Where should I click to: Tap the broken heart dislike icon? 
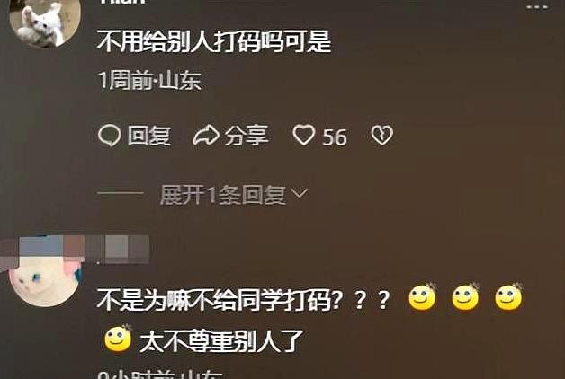pos(382,135)
